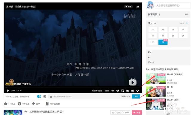Image resolution: width=191 pixels, height=115 pixels.
Task: Enable picture-in-picture mode icon
Action: tap(123, 91)
